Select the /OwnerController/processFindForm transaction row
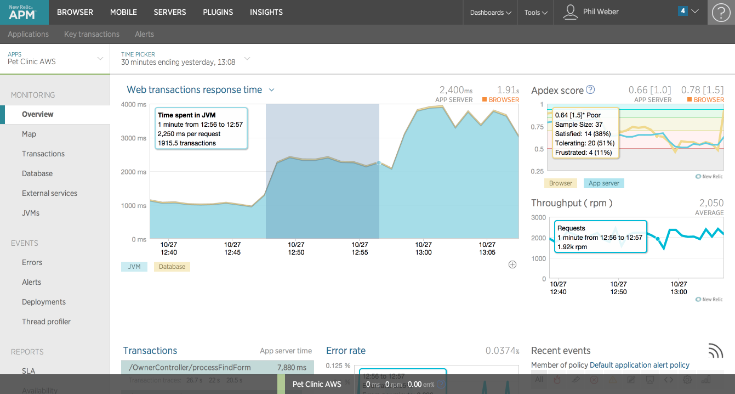 (218, 367)
